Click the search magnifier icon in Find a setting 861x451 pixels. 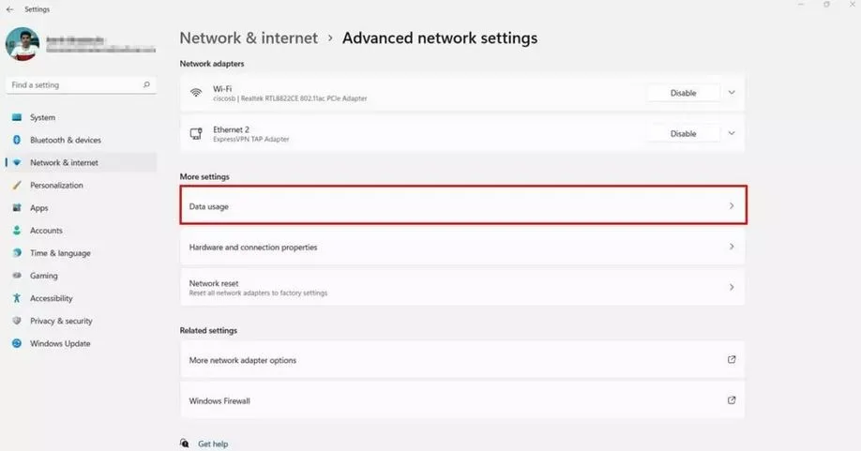point(146,84)
